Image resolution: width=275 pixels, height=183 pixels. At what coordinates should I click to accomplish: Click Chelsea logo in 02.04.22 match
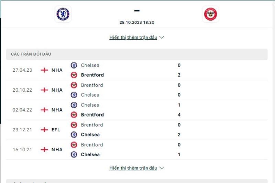tap(74, 105)
